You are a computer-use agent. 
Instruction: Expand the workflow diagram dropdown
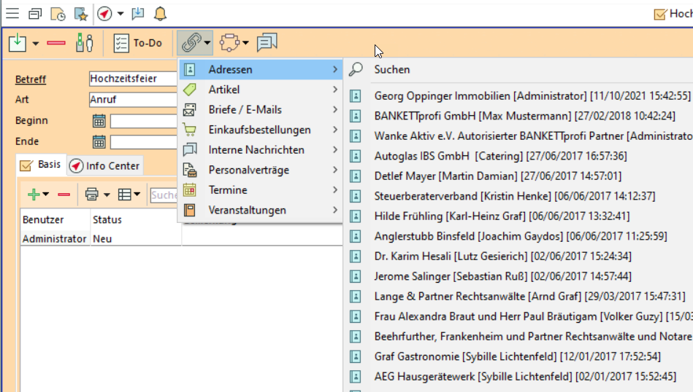point(245,44)
